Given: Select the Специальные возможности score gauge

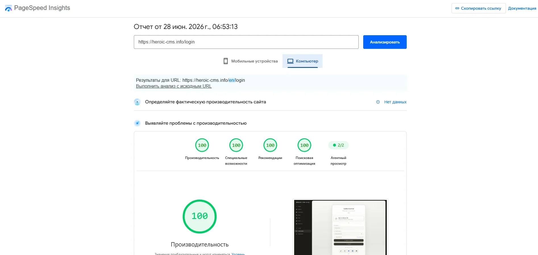Looking at the screenshot, I should 236,145.
